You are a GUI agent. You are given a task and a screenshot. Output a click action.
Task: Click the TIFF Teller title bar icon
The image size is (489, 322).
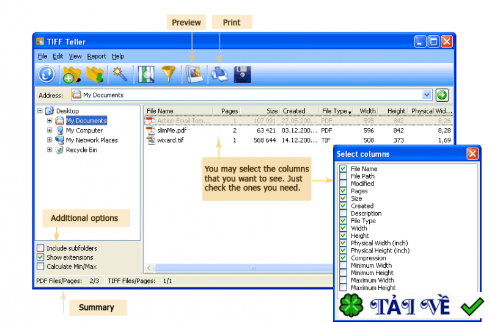[x=40, y=41]
